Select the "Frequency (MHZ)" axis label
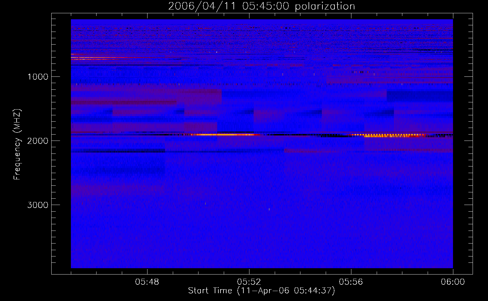This screenshot has height=301, width=488. (x=17, y=144)
